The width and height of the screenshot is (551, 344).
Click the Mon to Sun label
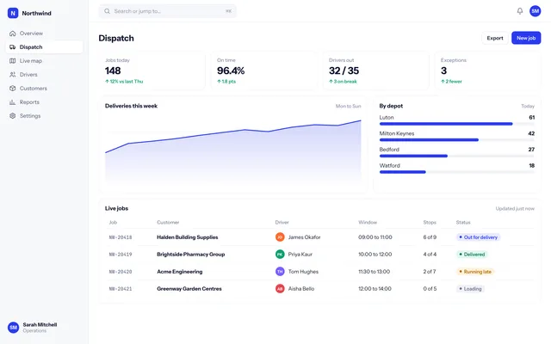pyautogui.click(x=348, y=106)
